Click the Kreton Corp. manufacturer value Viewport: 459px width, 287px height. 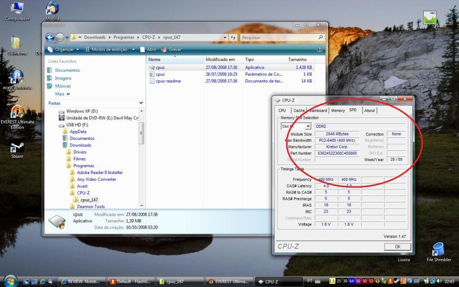point(337,147)
